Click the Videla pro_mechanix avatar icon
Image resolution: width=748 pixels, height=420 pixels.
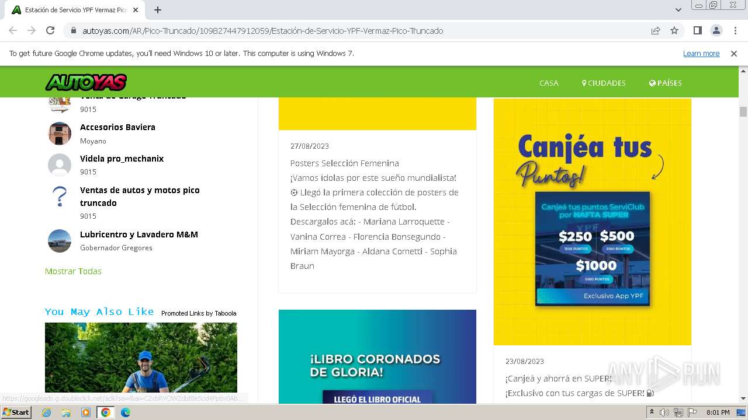click(x=60, y=165)
